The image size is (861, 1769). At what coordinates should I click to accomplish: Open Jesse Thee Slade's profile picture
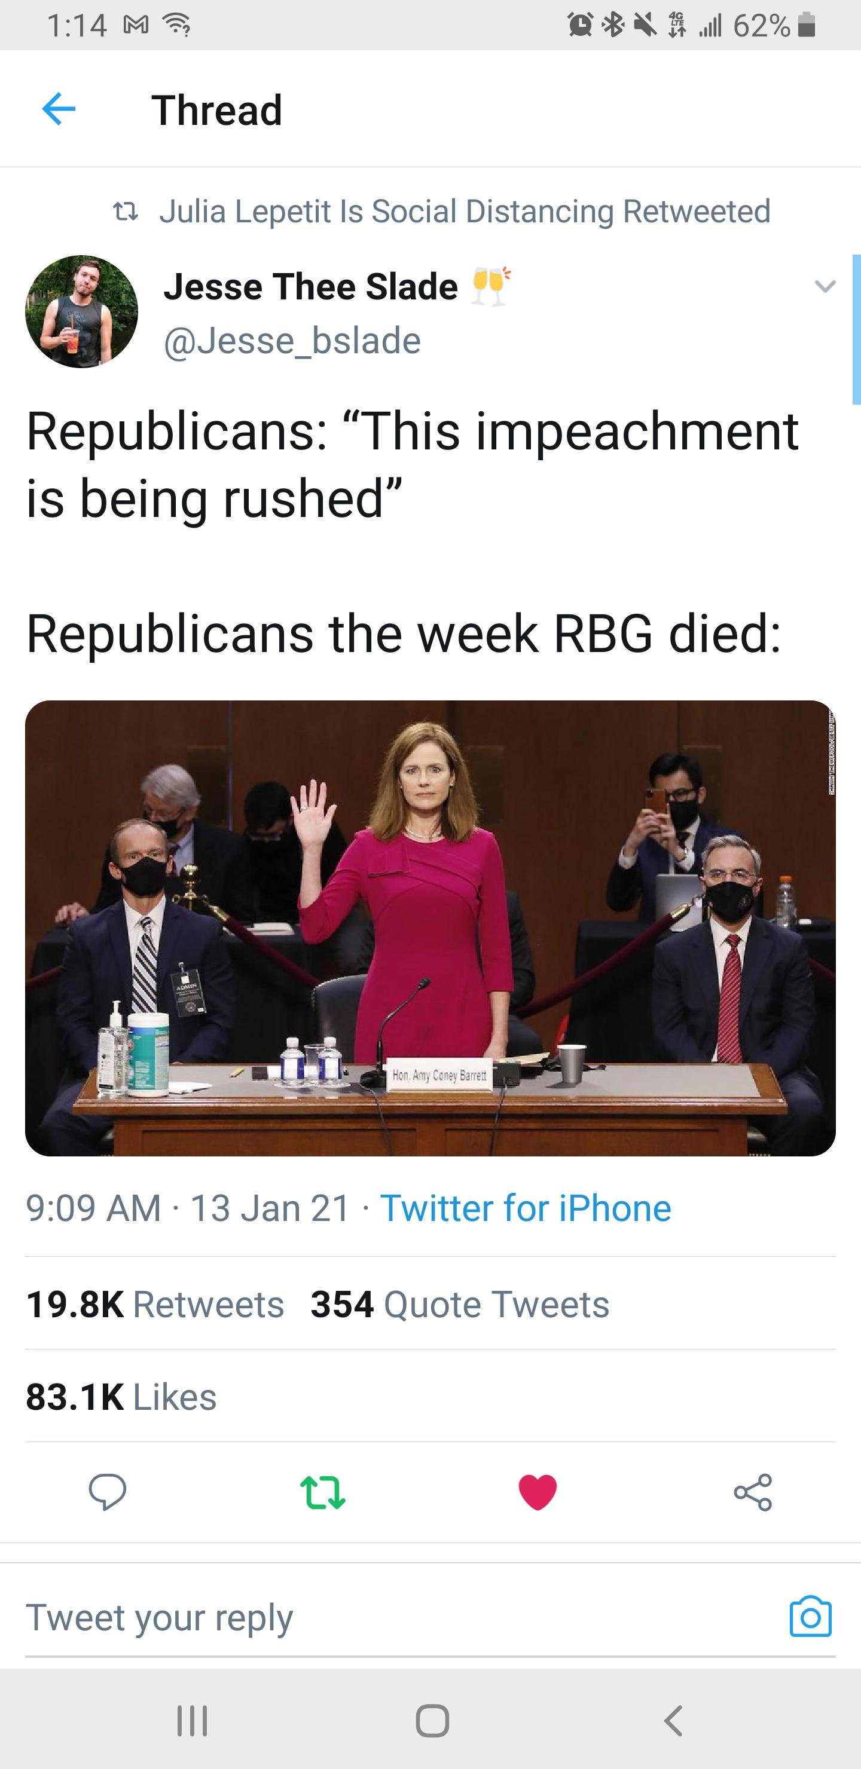click(82, 312)
